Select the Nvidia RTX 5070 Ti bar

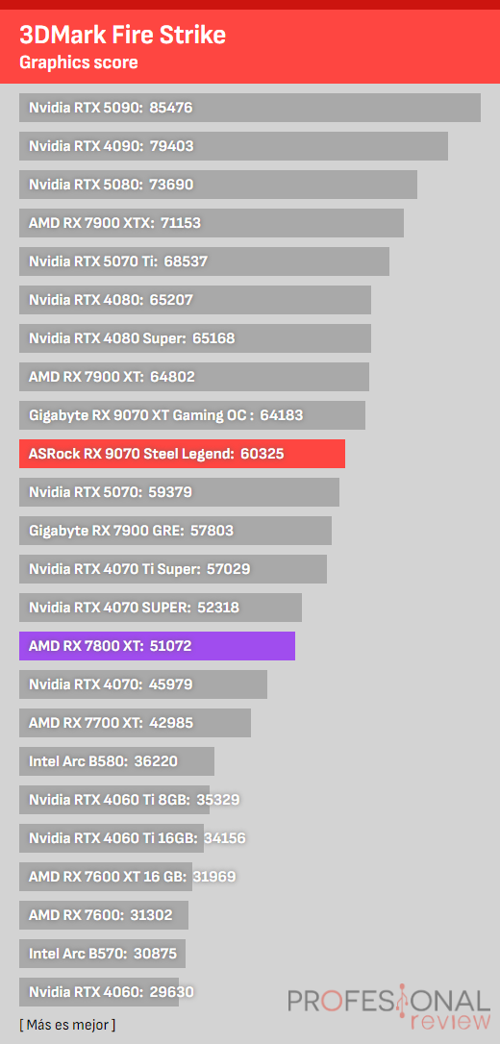[205, 261]
